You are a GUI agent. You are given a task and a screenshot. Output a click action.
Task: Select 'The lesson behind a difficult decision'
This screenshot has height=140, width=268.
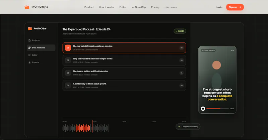[x=90, y=71]
